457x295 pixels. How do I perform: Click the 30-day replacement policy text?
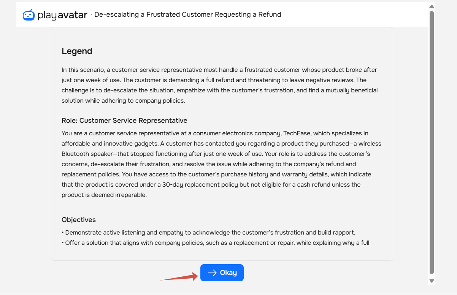click(x=208, y=185)
